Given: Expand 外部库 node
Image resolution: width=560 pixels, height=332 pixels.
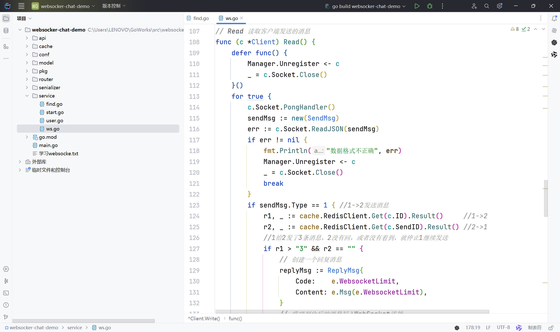Looking at the screenshot, I should (20, 162).
